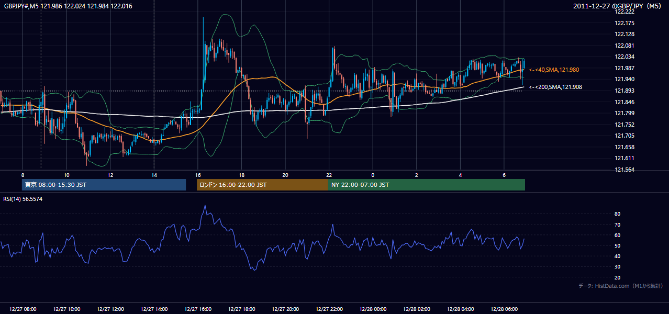The image size is (669, 314).
Task: Click the hour label 22 under price chart
Action: tap(329, 174)
